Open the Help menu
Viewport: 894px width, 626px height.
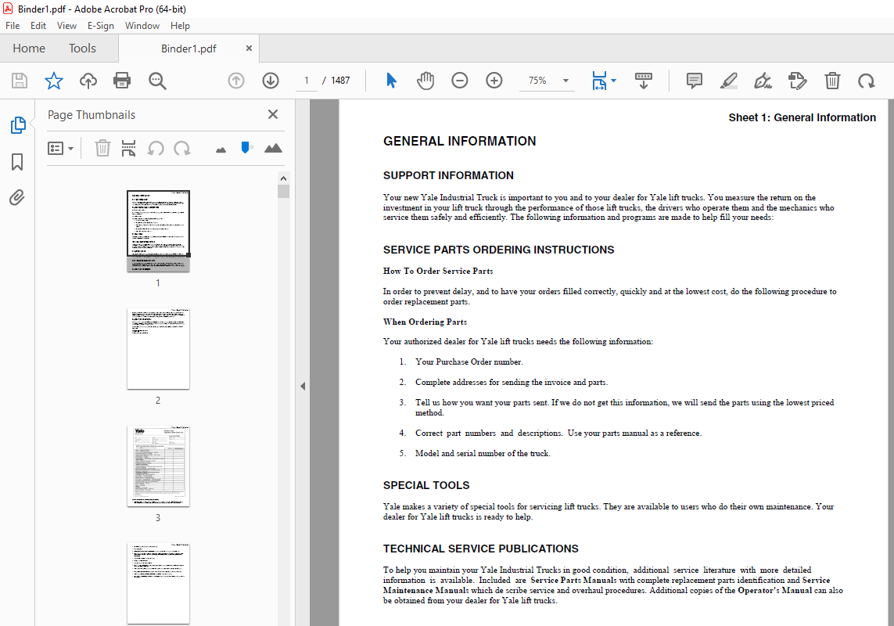point(180,26)
